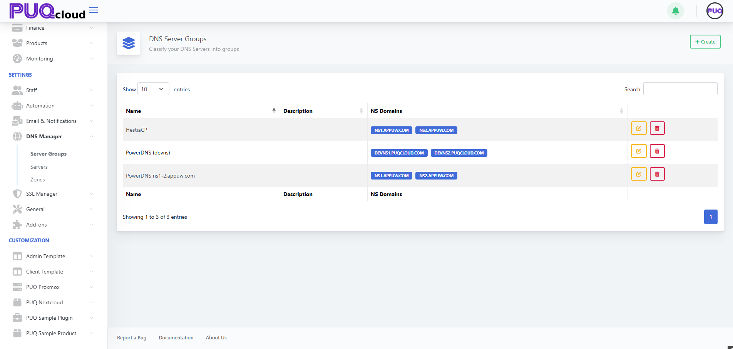
Task: Click the Automation robot icon
Action: tap(17, 106)
